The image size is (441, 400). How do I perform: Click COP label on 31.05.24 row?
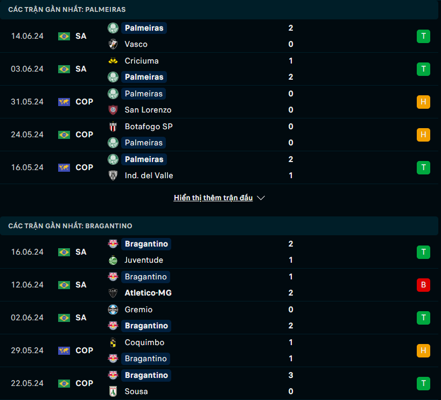85,102
